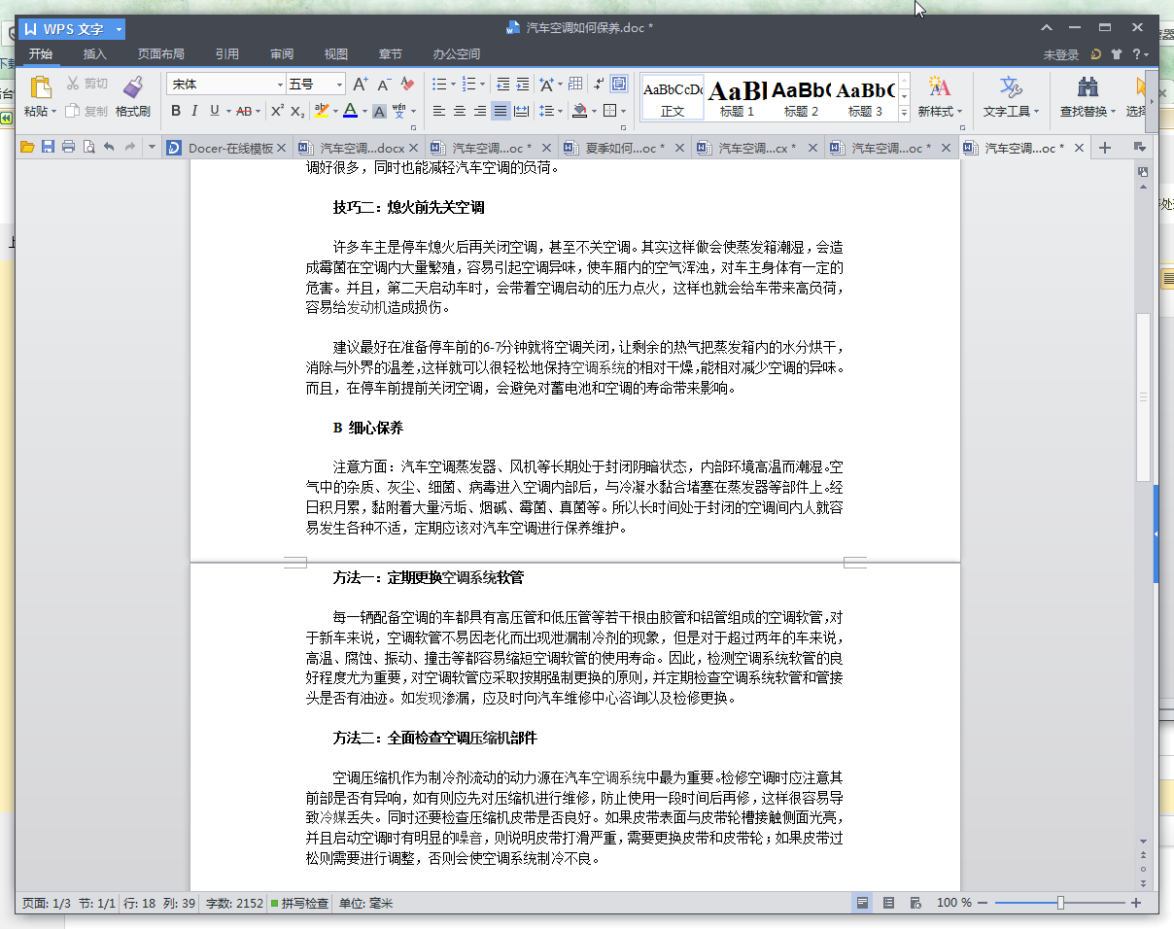Viewport: 1174px width, 929px height.
Task: Open a new document tab with plus button
Action: 1104,148
